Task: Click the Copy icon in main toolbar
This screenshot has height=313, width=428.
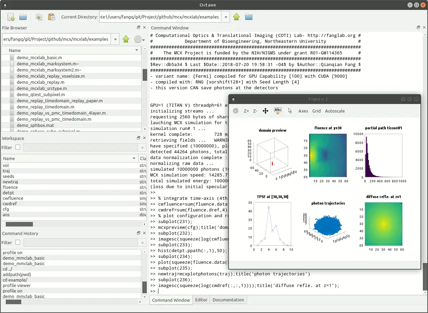Action: 39,17
